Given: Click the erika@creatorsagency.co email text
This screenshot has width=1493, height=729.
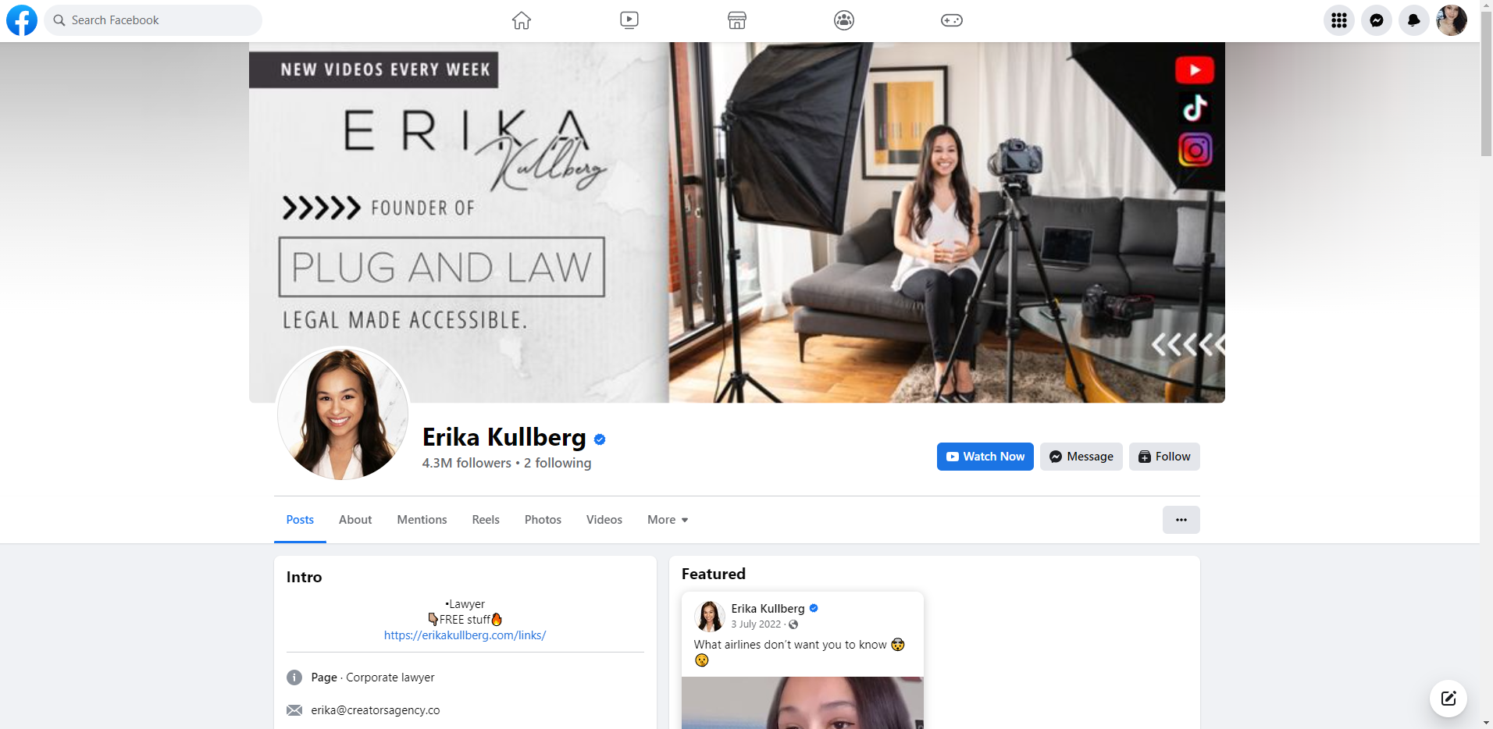Looking at the screenshot, I should 376,710.
